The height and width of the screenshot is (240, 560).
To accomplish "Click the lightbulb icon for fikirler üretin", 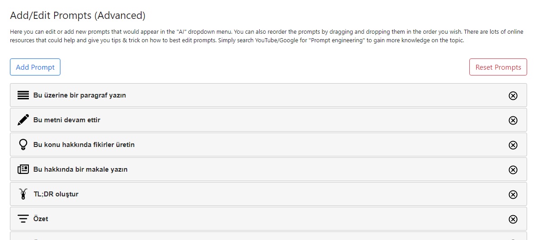I will tap(23, 145).
